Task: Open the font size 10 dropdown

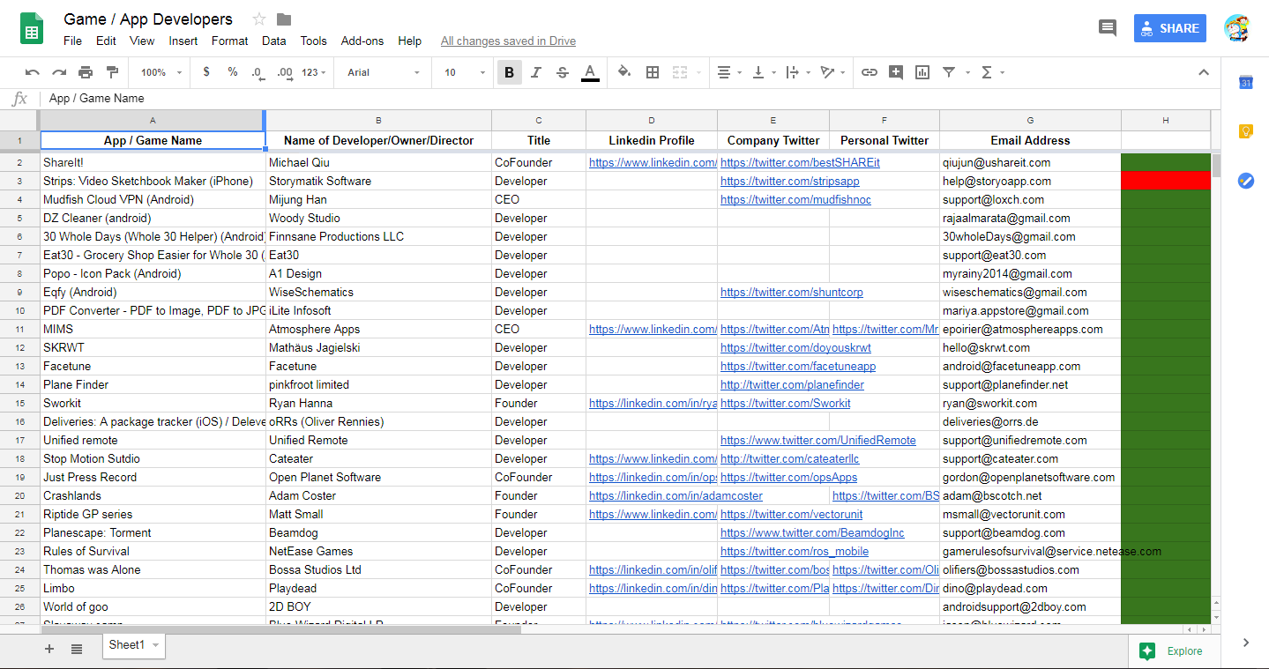Action: click(465, 72)
